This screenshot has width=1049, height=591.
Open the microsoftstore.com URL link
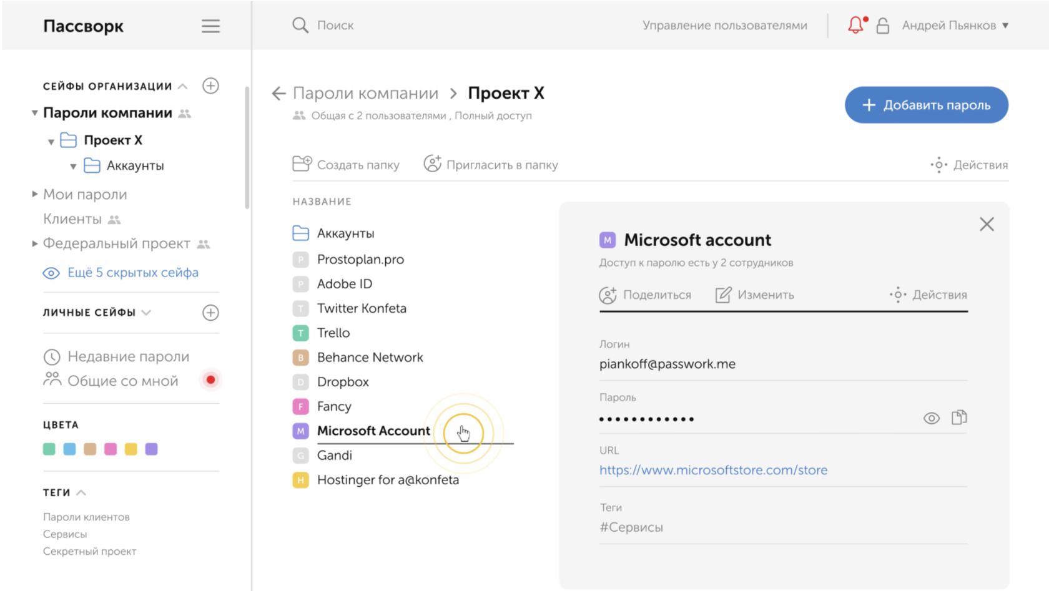pos(713,470)
